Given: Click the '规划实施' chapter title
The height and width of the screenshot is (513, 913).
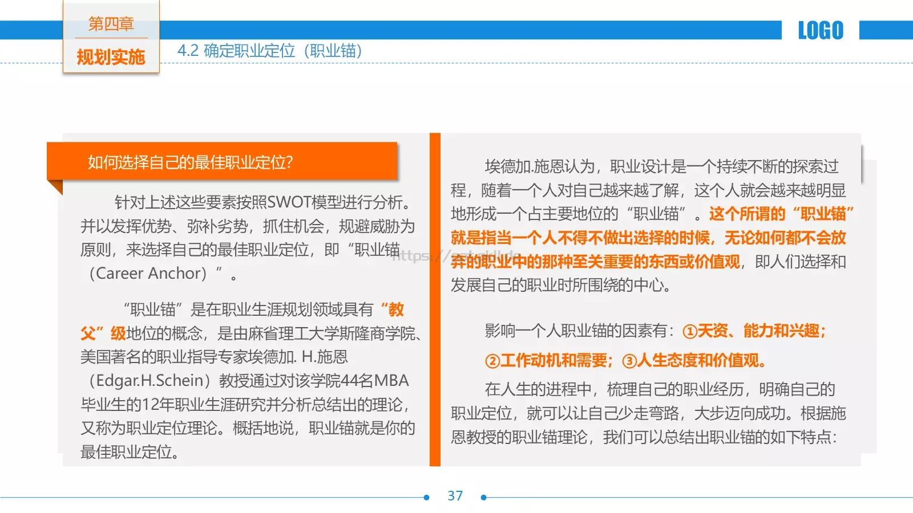Looking at the screenshot, I should (x=111, y=57).
